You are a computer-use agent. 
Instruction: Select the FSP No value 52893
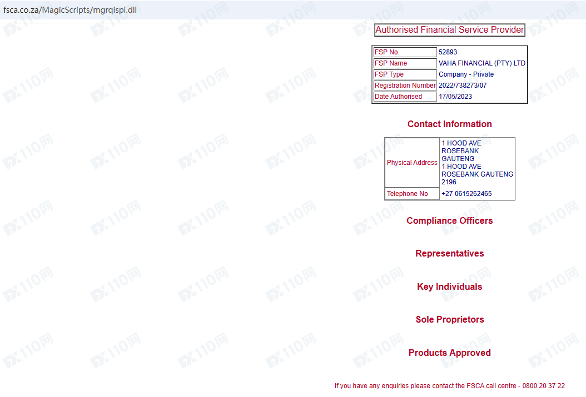click(448, 52)
